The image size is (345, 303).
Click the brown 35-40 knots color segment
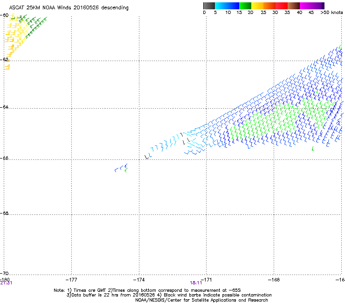(294, 6)
